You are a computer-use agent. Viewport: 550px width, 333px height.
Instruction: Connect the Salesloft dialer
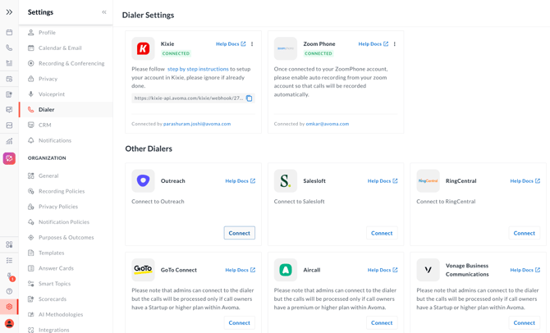[382, 233]
